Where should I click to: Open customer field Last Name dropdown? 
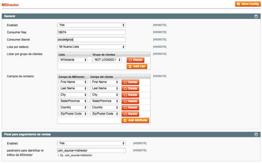[105, 88]
